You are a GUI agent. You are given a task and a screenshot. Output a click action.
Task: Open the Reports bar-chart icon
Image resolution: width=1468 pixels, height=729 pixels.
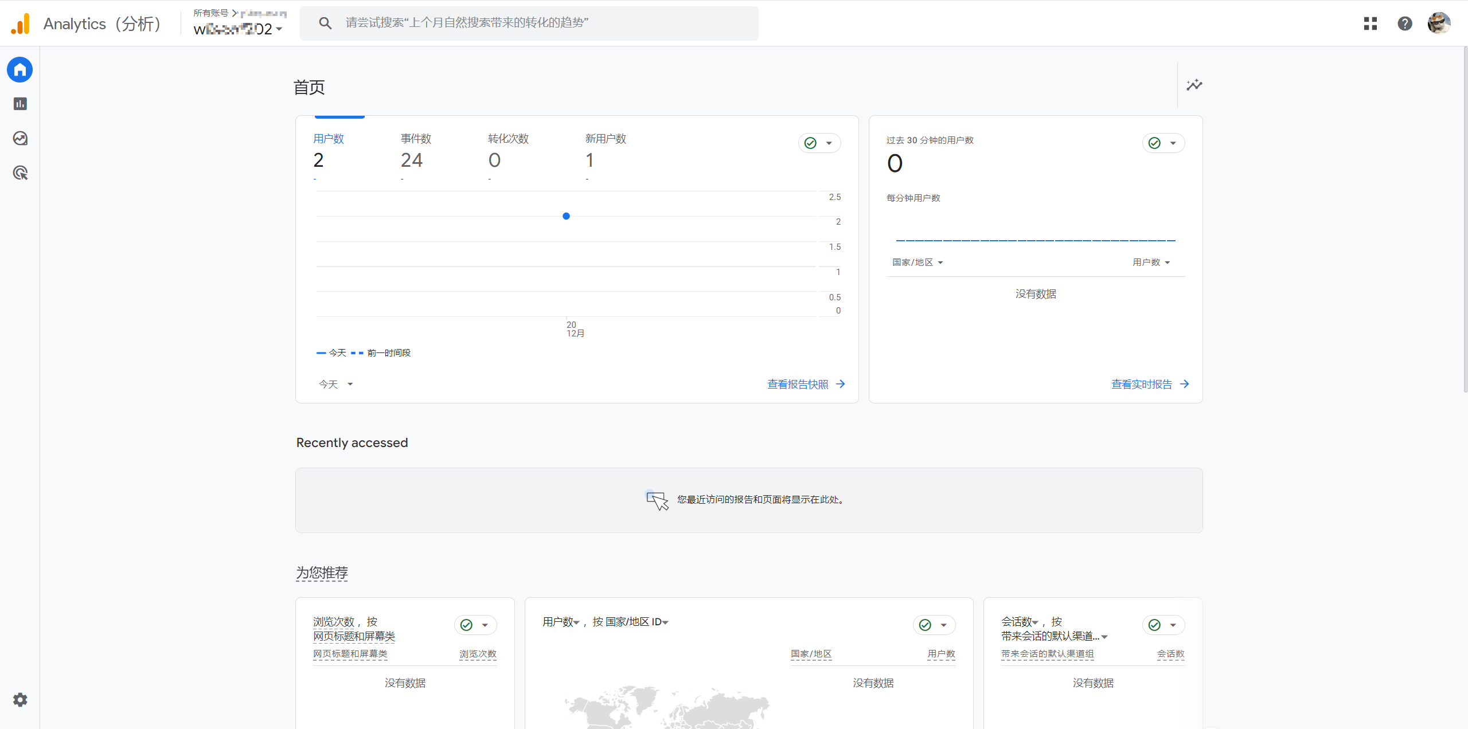click(20, 104)
